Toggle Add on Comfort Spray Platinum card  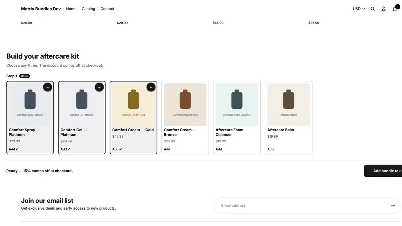[14, 149]
